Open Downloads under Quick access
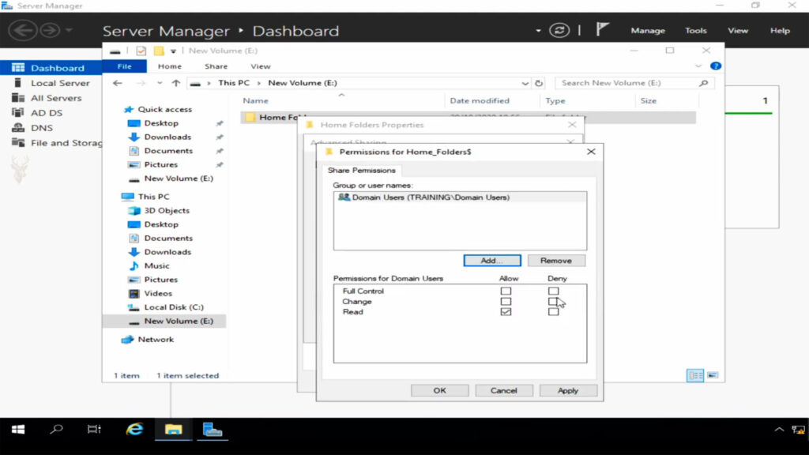The height and width of the screenshot is (455, 809). coord(167,137)
